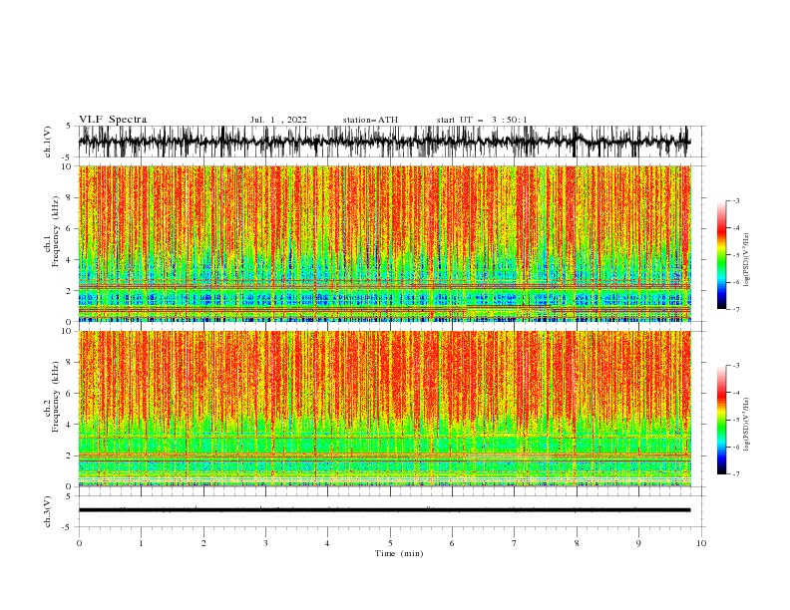Click the "-3" tick on ch.2 color bar
790x610 pixels.
pyautogui.click(x=735, y=366)
